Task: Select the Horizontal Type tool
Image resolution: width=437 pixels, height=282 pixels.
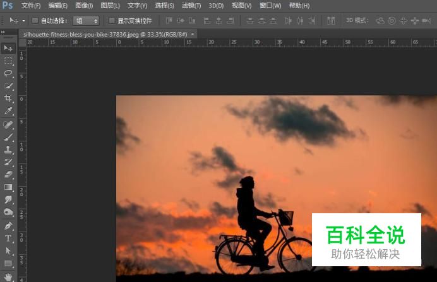Action: coord(8,238)
